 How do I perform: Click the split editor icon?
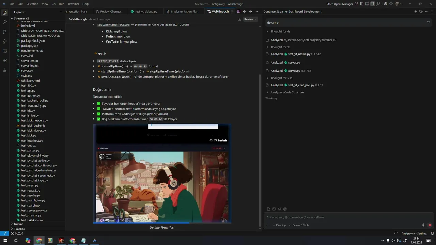coord(238,11)
